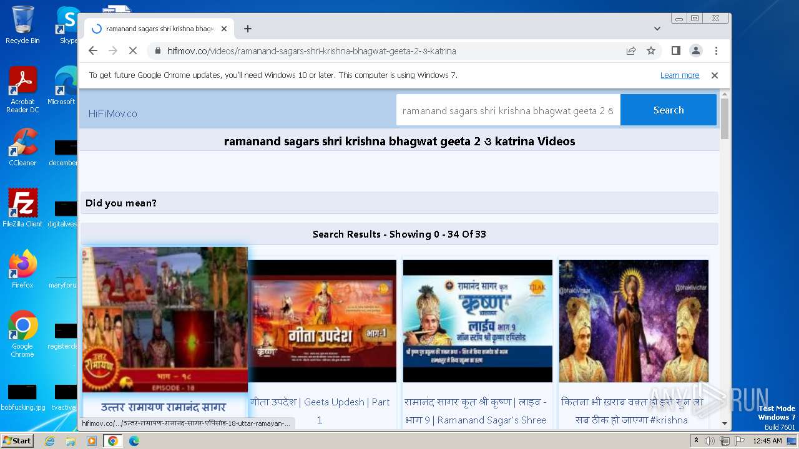Share this page icon in address bar
Screen dimensions: 799x449
tap(631, 51)
